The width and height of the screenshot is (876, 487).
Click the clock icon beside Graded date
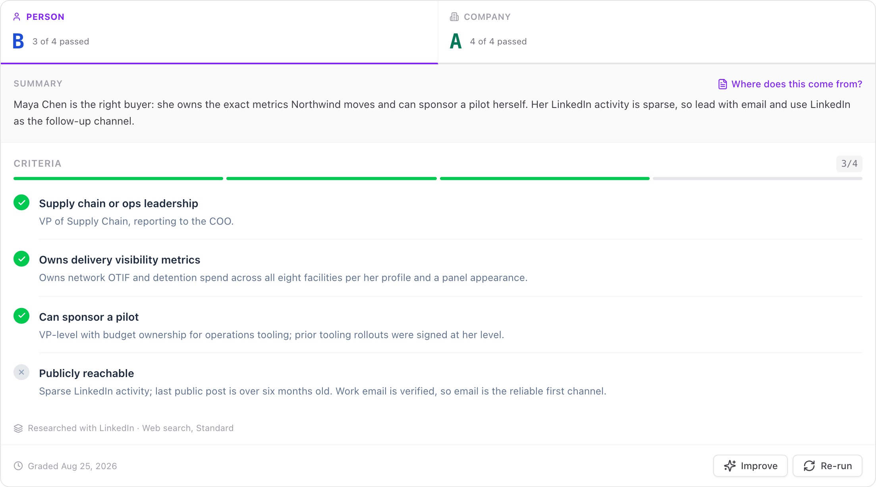[18, 466]
